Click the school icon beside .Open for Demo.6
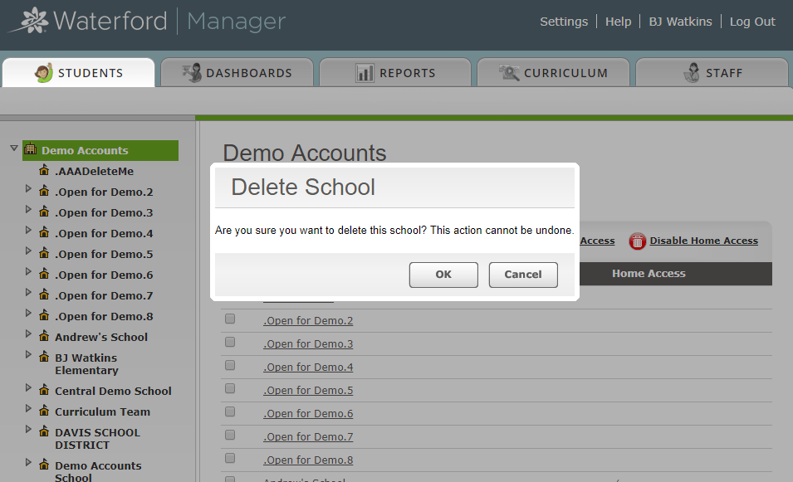Viewport: 793px width, 482px height. click(45, 273)
